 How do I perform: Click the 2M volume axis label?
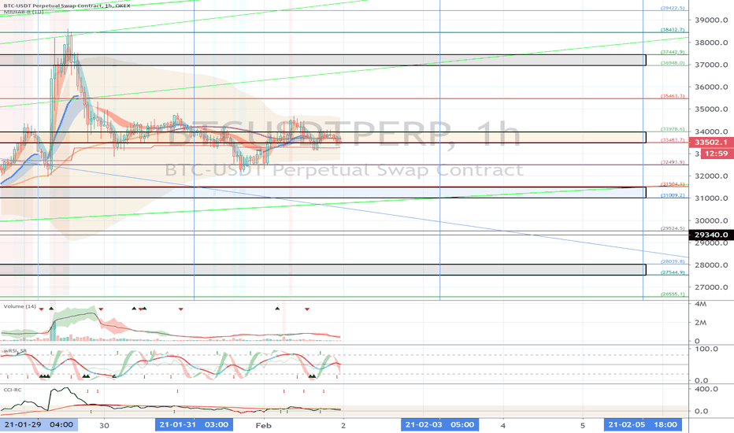(701, 323)
